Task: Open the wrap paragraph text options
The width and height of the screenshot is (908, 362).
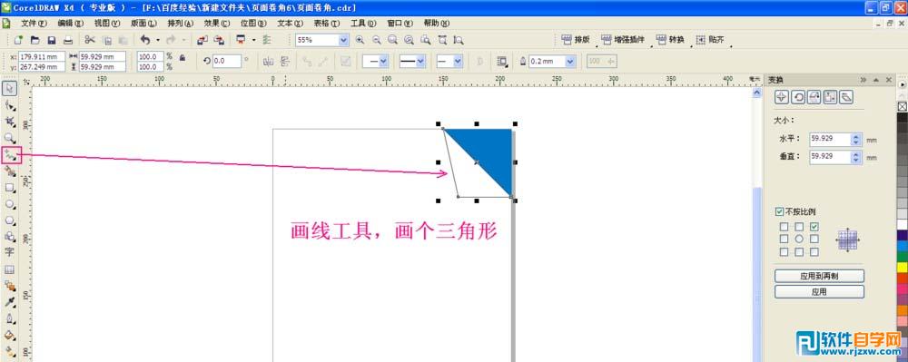Action: [x=503, y=61]
